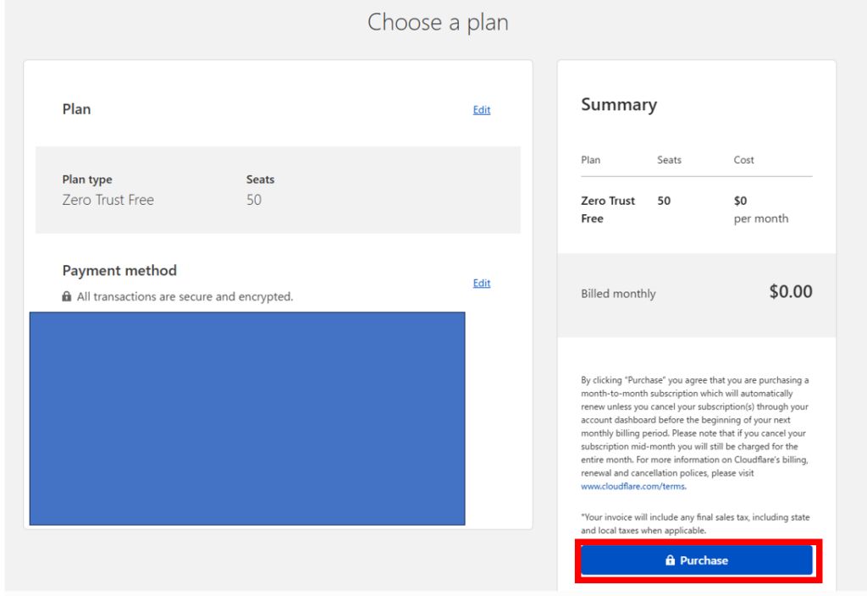867x596 pixels.
Task: Edit the Payment method section
Action: tap(482, 284)
